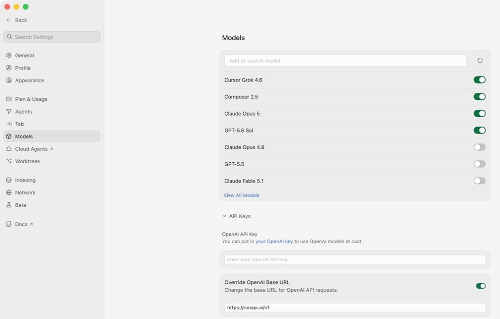The image size is (500, 319).
Task: Select the Worktrees settings section
Action: [x=51, y=161]
